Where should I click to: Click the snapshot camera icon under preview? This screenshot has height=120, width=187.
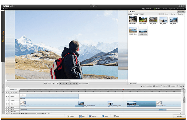[58, 83]
